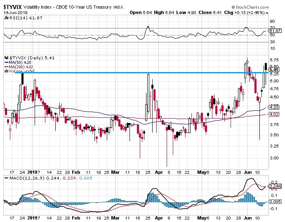Click 'Mar' on the MACD panel date axis
The width and height of the screenshot is (285, 222).
click(115, 218)
